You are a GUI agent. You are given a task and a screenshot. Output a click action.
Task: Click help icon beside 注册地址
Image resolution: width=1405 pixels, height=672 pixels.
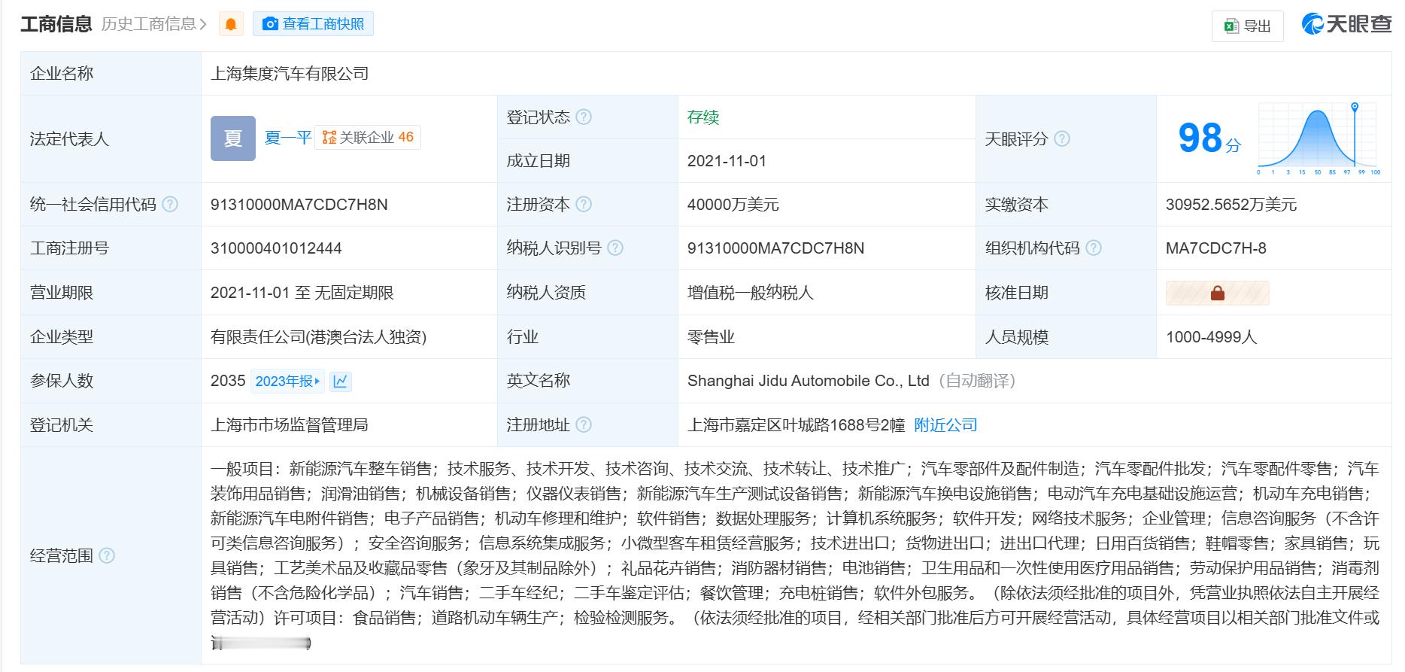click(584, 424)
